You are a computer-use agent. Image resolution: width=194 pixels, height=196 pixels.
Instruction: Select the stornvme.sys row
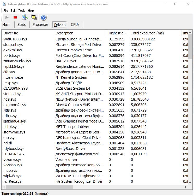95,132
